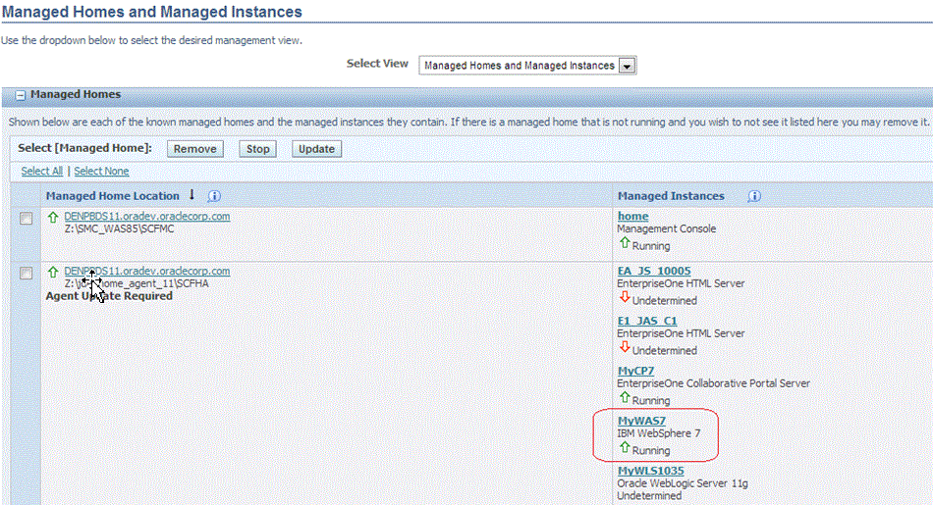Click green up arrow for SCFMC home
The height and width of the screenshot is (505, 933).
53,218
